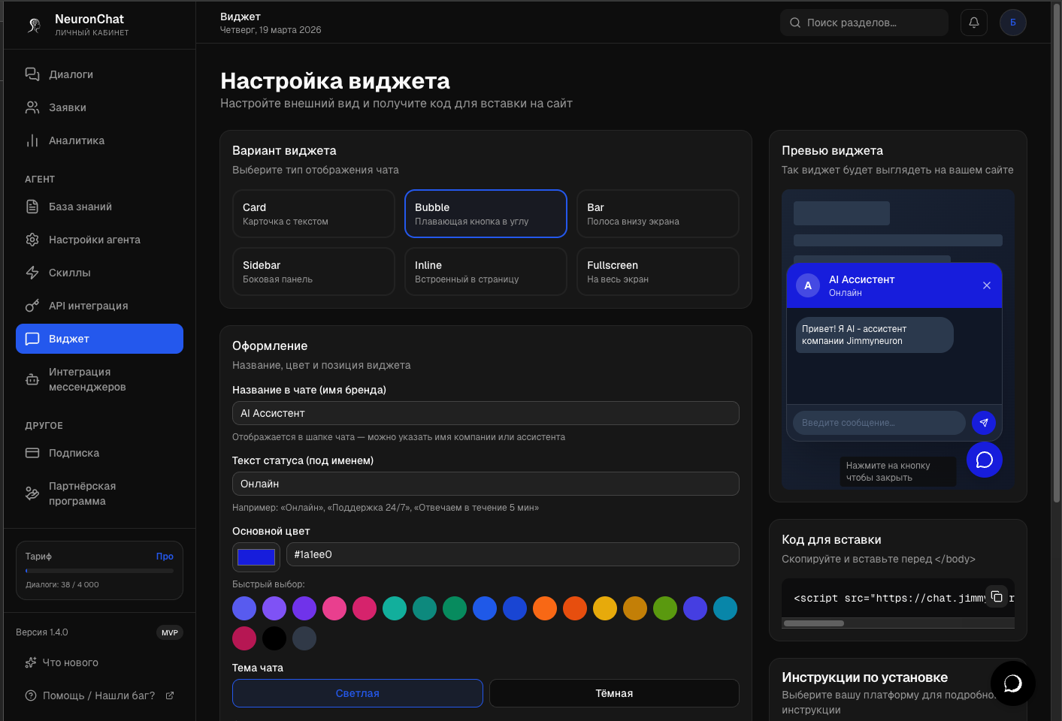Click the blue chat bubble launcher in preview
The width and height of the screenshot is (1062, 721).
(x=984, y=459)
